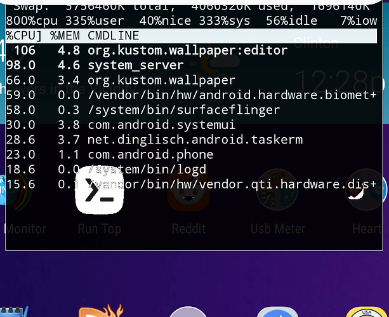Select the %MEM column header
389x317 pixels.
point(65,36)
